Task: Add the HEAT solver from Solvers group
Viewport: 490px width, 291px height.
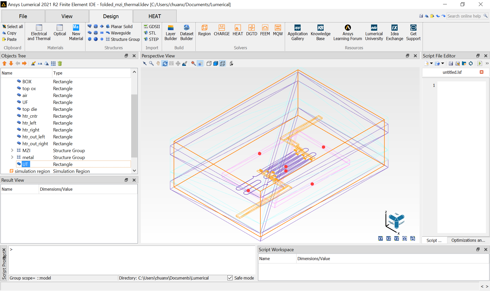Action: point(238,30)
